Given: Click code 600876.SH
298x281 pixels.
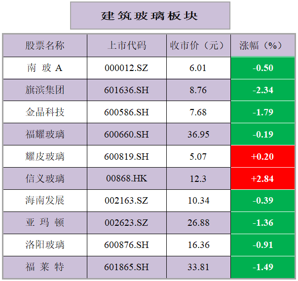Looking at the screenshot, I should (x=126, y=245).
